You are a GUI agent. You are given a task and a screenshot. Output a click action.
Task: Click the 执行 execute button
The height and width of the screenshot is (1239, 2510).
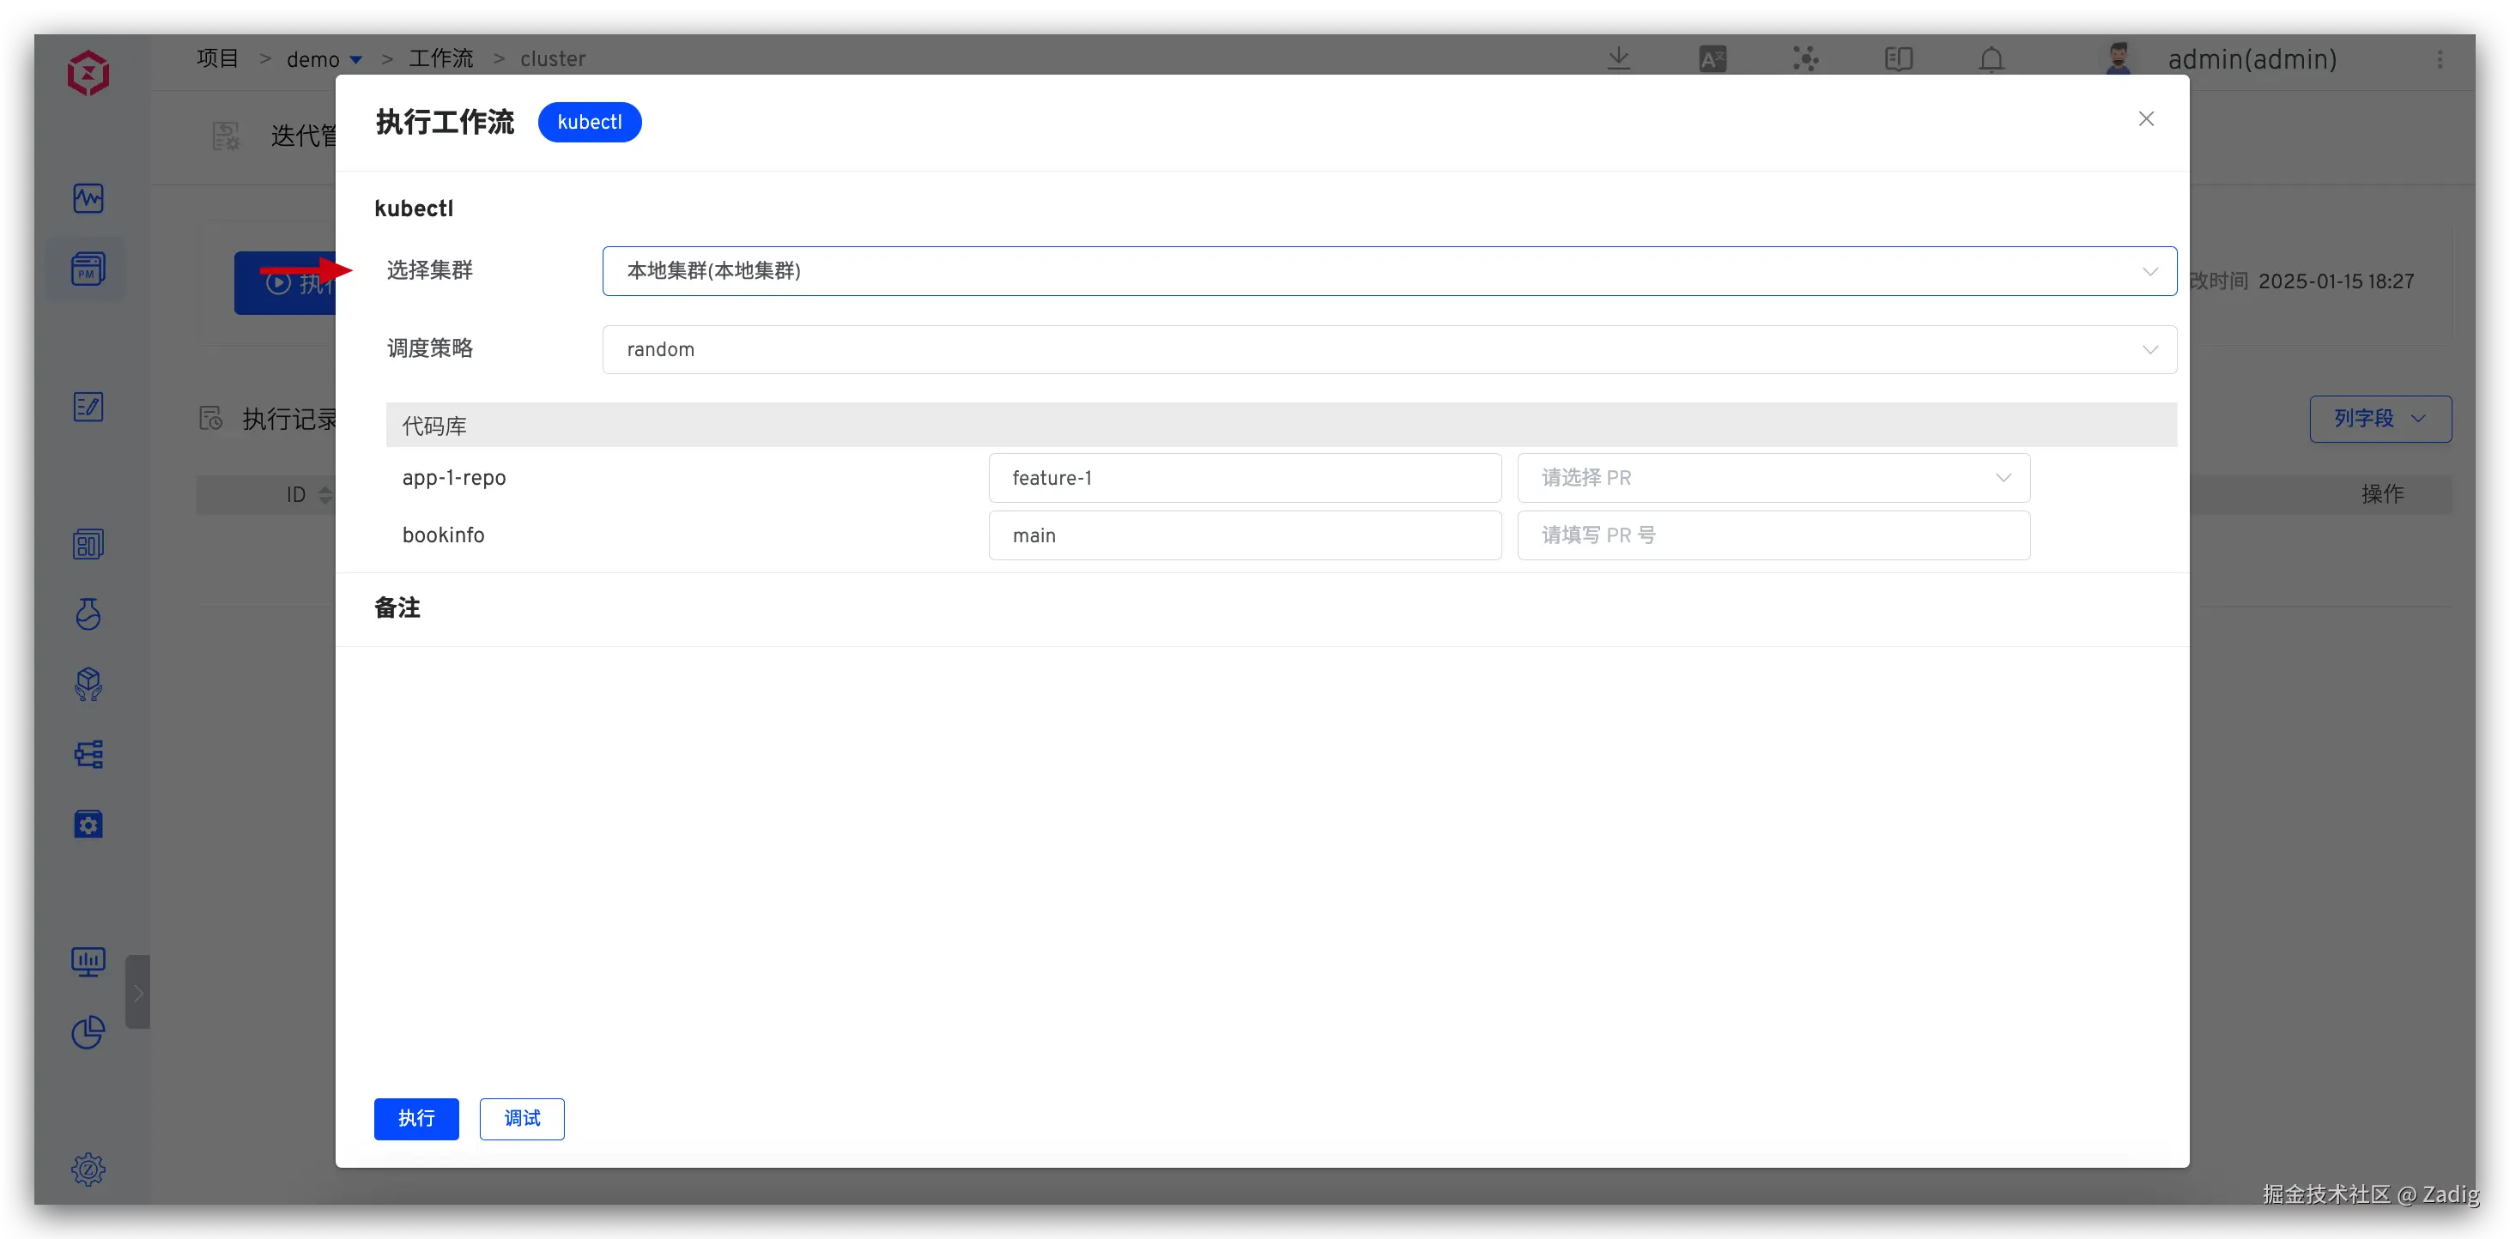[x=416, y=1118]
